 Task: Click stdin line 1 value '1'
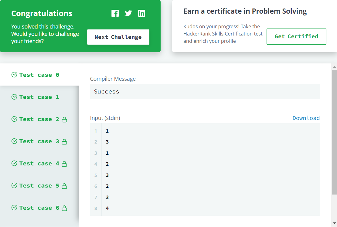pyautogui.click(x=107, y=131)
